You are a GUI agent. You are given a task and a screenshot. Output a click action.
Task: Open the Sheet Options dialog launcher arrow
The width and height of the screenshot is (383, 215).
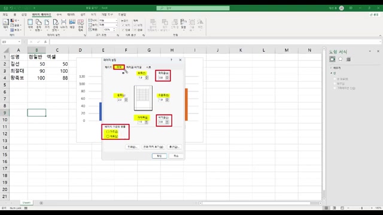coord(144,35)
